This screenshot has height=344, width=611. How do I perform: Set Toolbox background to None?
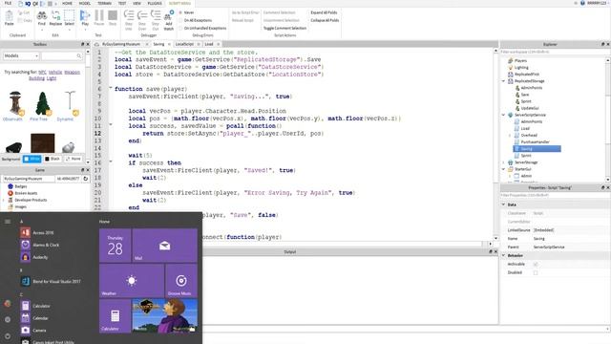click(74, 159)
